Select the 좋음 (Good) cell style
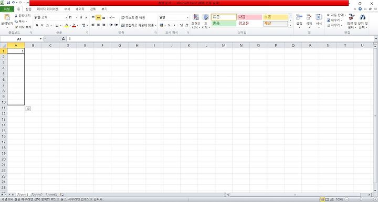This screenshot has width=378, height=202. [224, 24]
